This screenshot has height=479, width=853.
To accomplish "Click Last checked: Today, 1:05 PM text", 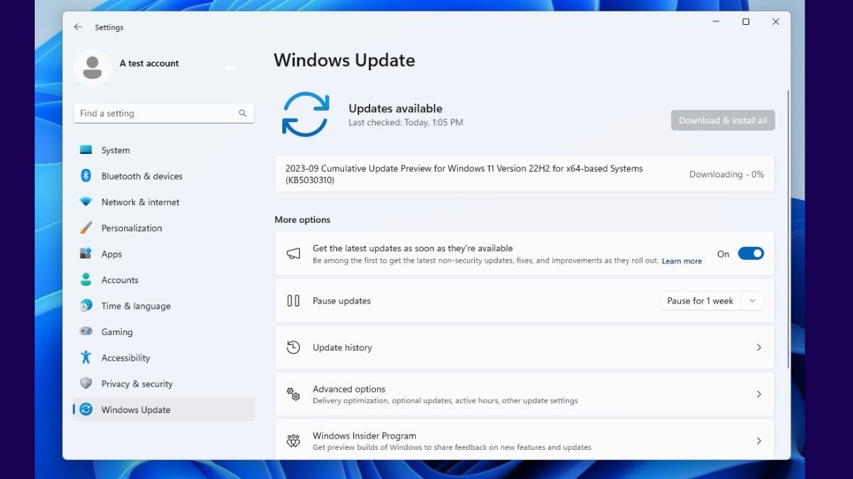I will 406,123.
